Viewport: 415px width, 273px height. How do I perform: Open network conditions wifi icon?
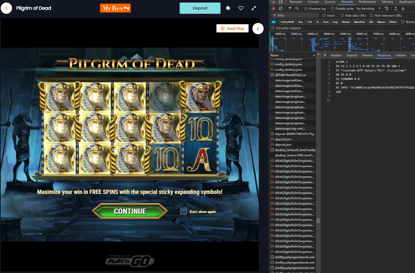(x=387, y=8)
